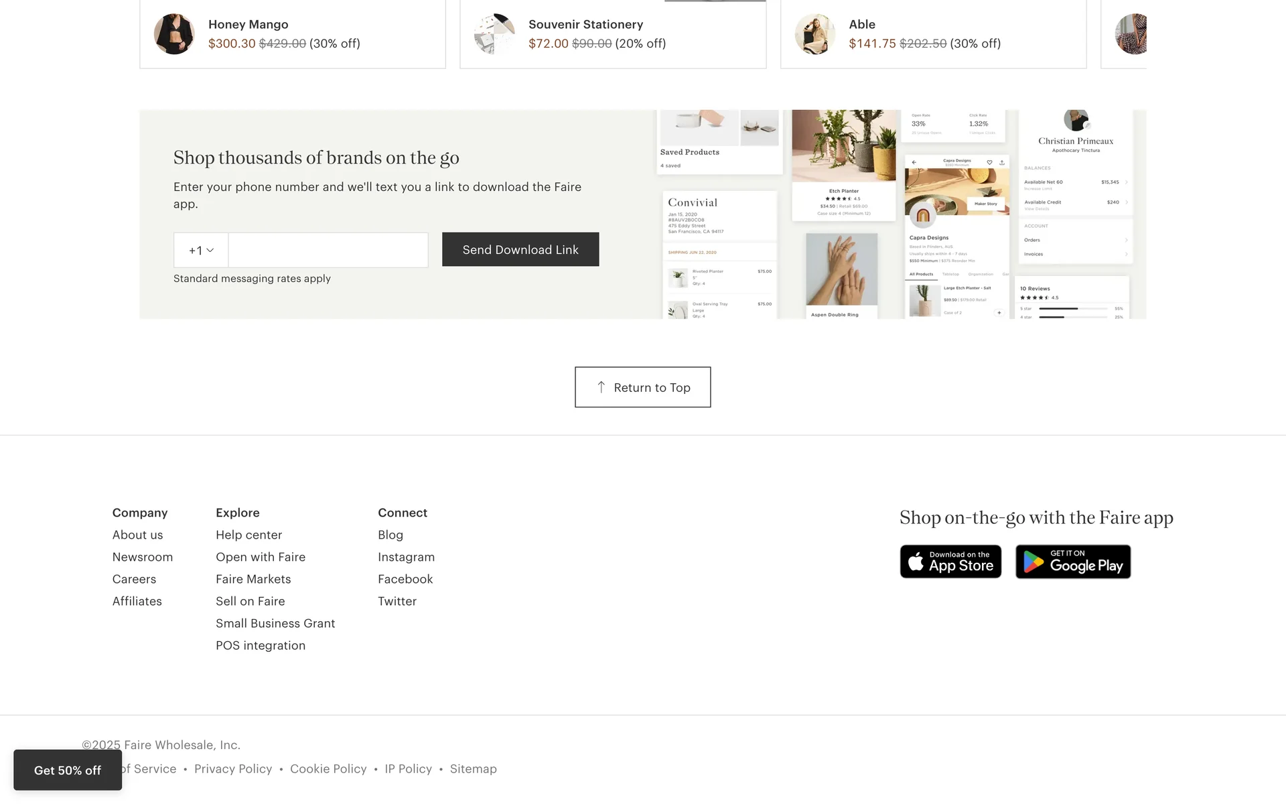Click the phone number input field
Viewport: 1286px width, 804px height.
[328, 251]
